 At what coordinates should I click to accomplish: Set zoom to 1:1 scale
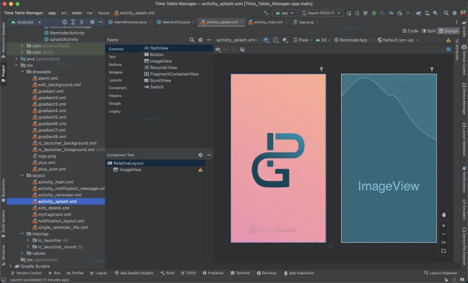(443, 243)
